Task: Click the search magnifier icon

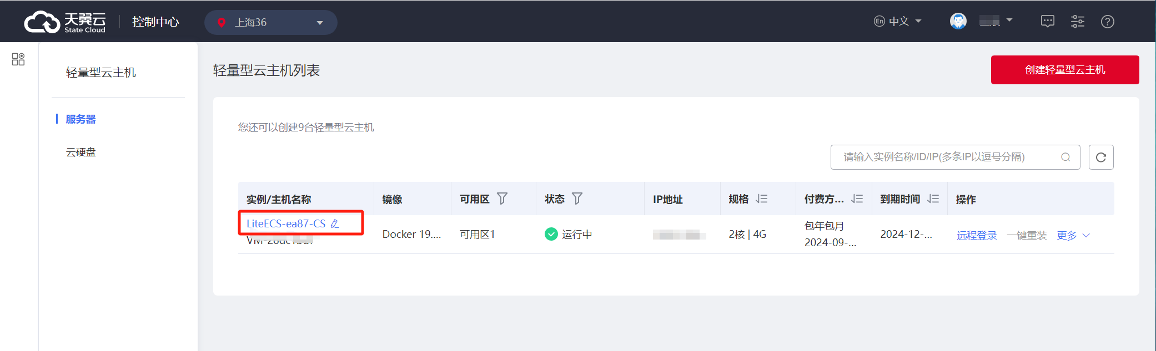Action: point(1065,157)
